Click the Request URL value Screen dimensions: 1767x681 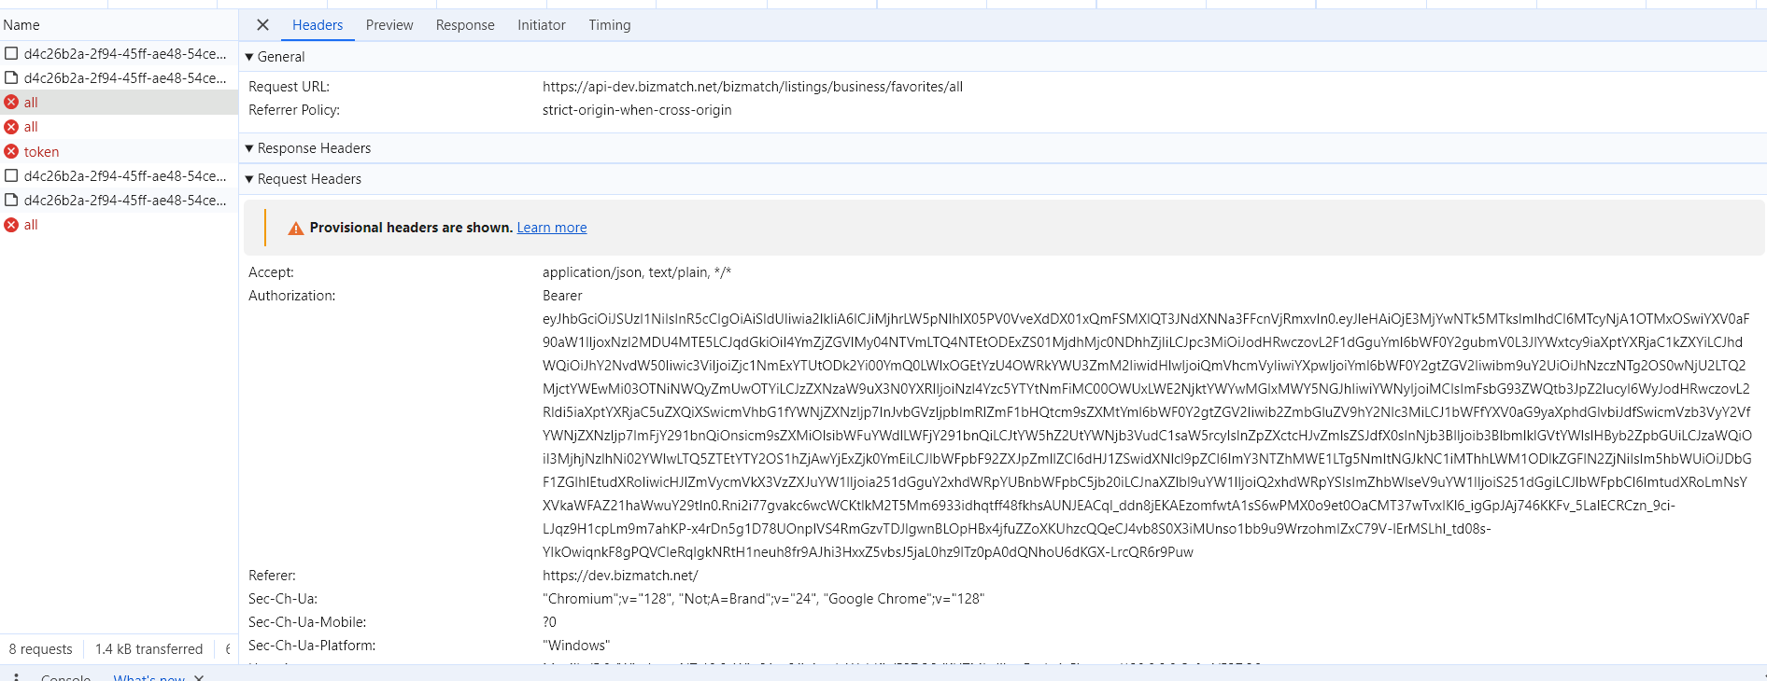tap(752, 87)
